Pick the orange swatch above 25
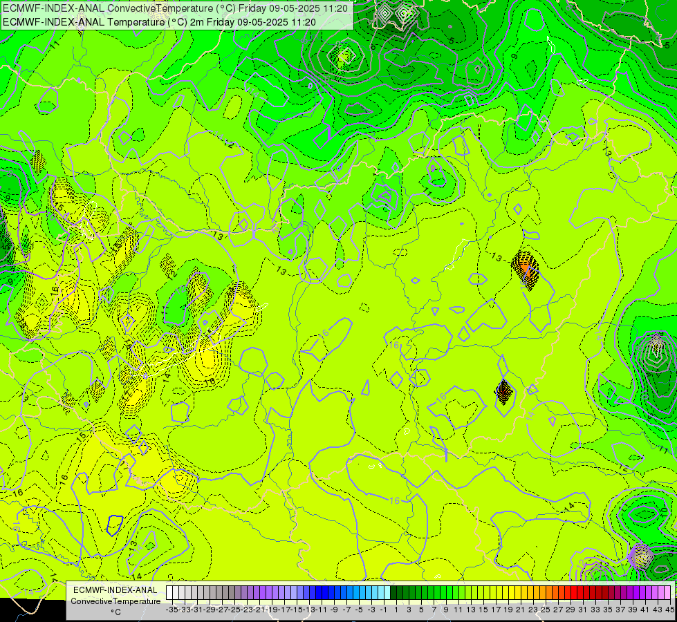The height and width of the screenshot is (622, 677). tap(543, 593)
